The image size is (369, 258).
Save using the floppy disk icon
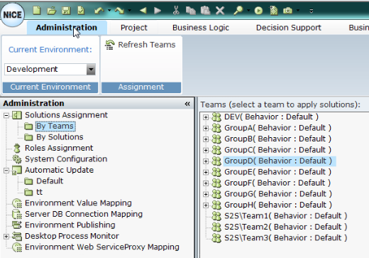[x=66, y=11]
